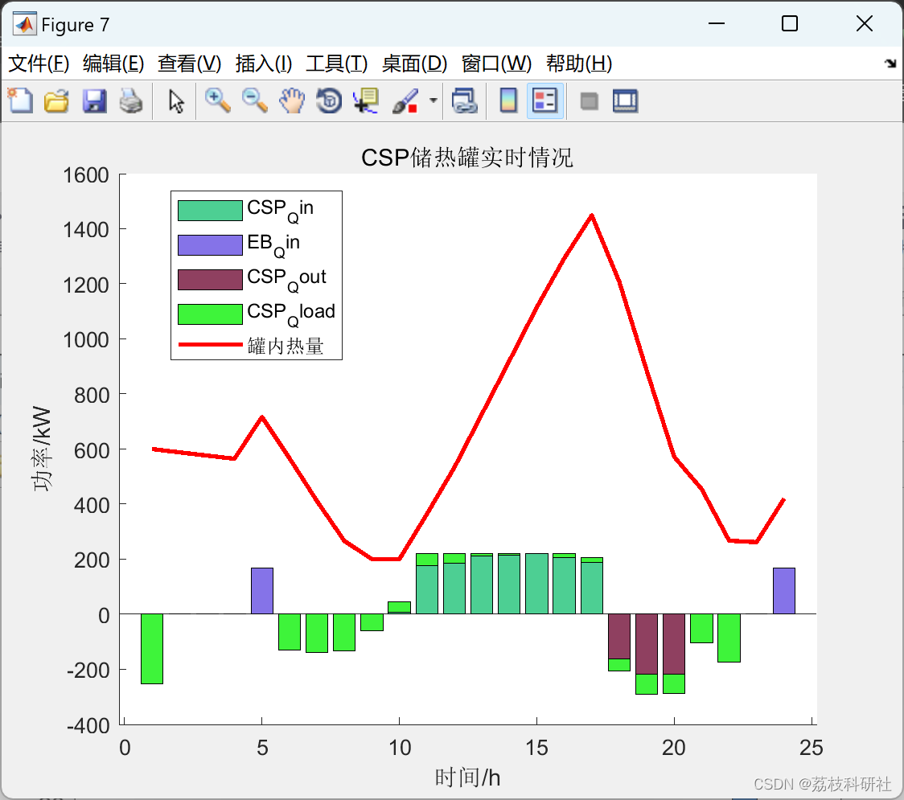This screenshot has width=904, height=800.
Task: Select the Zoom In magnifier tool
Action: [x=217, y=101]
